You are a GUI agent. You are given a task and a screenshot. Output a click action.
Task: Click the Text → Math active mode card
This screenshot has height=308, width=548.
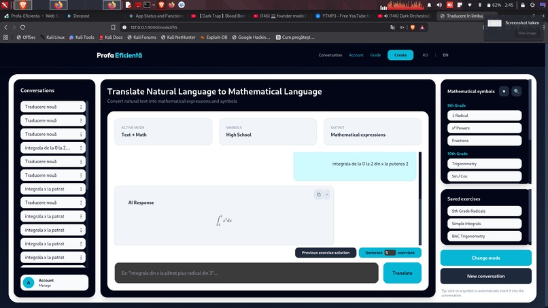[163, 132]
